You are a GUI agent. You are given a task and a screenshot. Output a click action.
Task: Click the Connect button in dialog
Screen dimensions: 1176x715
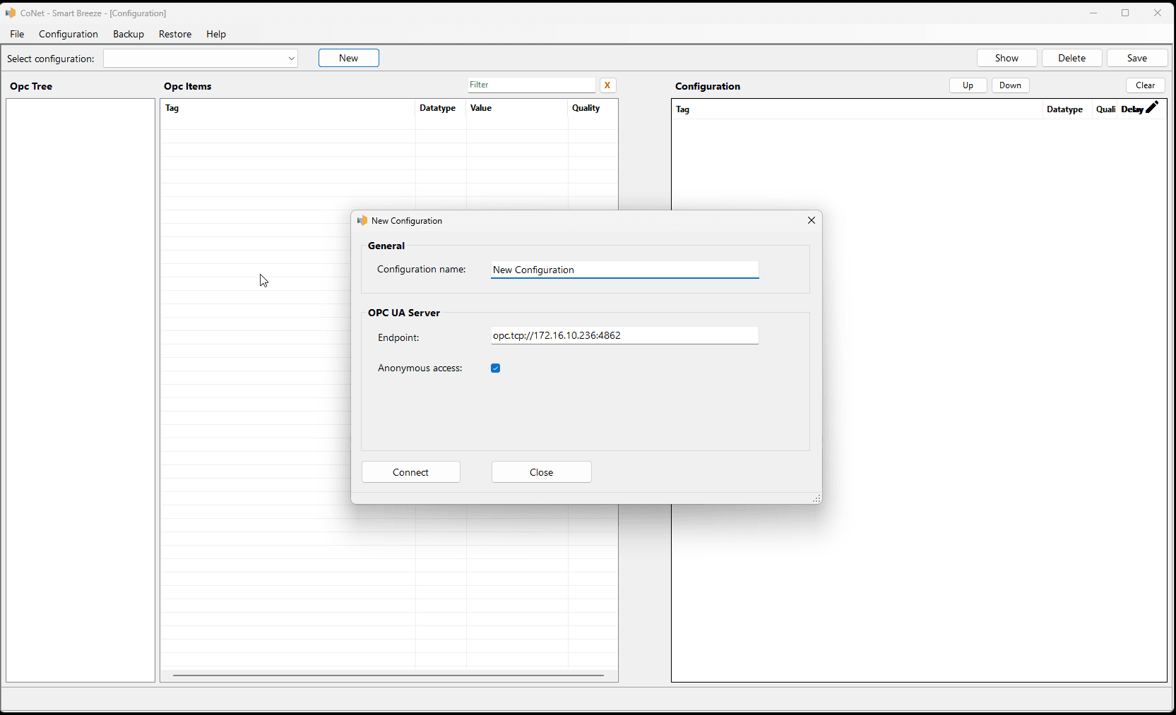[x=411, y=472]
